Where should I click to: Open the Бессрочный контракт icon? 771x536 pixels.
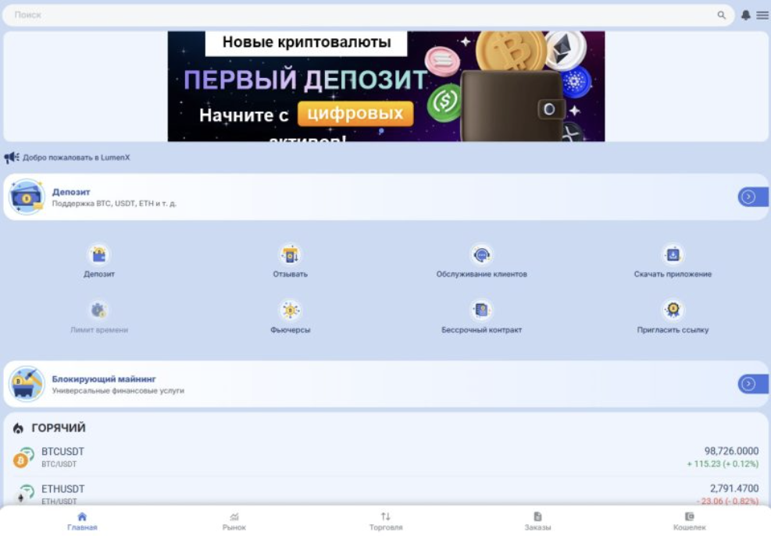pyautogui.click(x=481, y=311)
